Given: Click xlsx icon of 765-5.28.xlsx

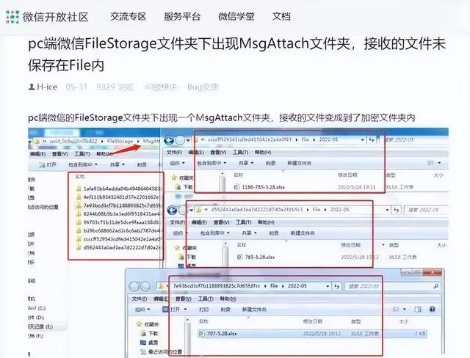Looking at the screenshot, I should pos(239,257).
